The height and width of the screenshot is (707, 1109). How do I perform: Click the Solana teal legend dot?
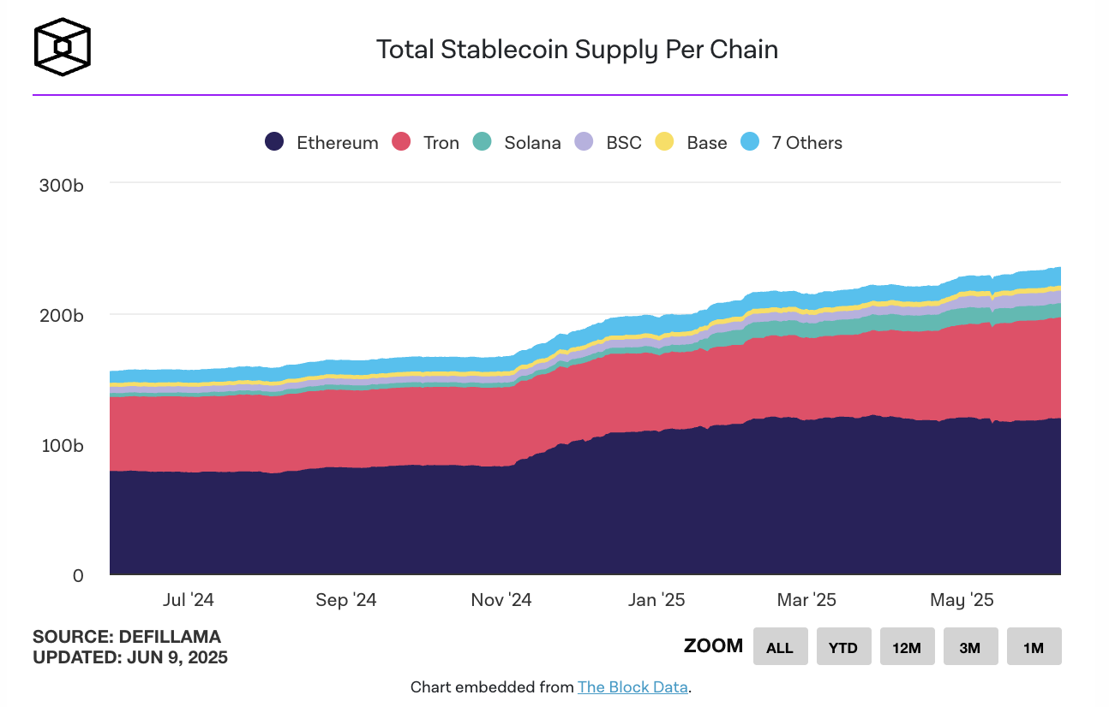[x=483, y=143]
